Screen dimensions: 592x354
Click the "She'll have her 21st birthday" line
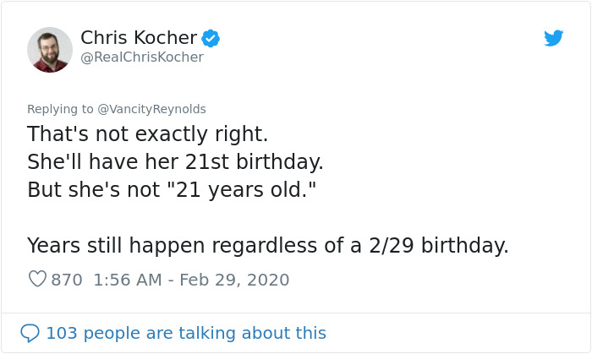(x=175, y=162)
